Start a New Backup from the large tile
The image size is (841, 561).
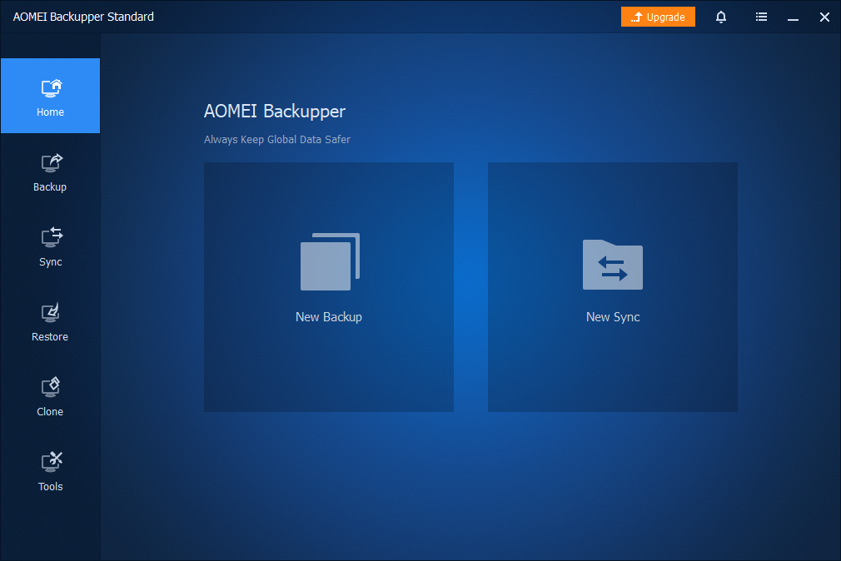tap(329, 287)
